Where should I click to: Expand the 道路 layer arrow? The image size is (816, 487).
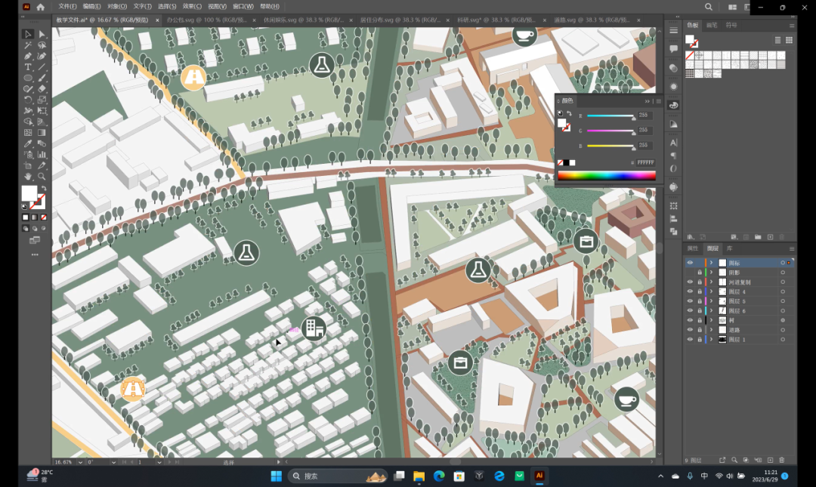[712, 329]
